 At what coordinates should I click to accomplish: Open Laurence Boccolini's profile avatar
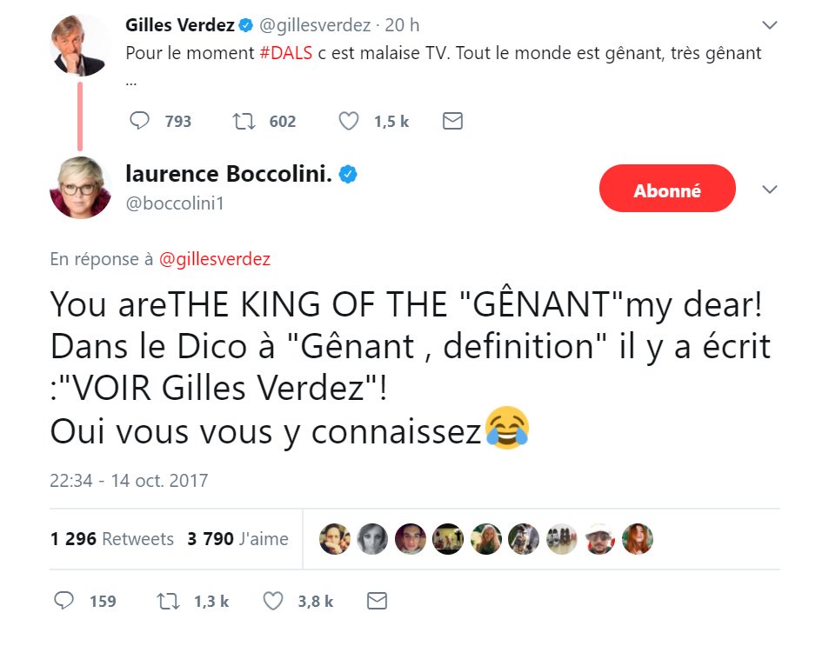(x=80, y=188)
